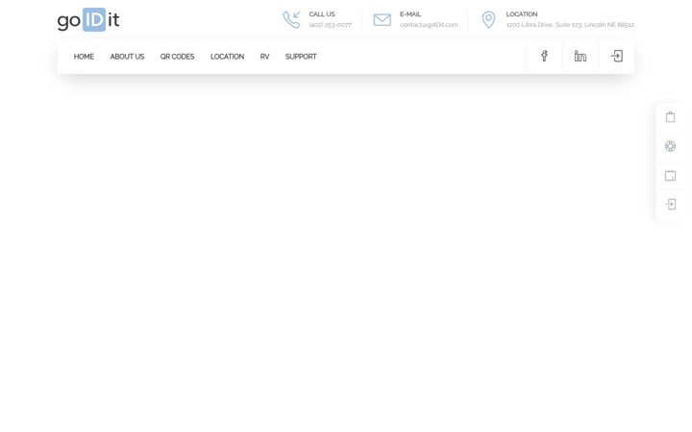Click the 1200 Libra Drive address text
Viewport: 692px width, 432px height.
570,25
